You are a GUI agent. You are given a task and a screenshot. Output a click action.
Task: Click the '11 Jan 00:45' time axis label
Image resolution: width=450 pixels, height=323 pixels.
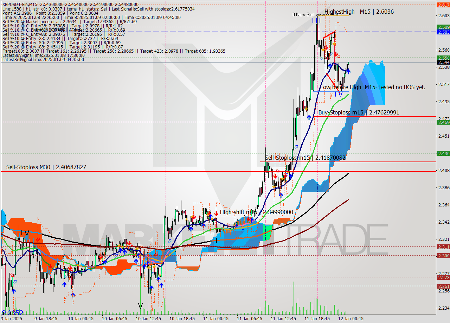(216, 319)
